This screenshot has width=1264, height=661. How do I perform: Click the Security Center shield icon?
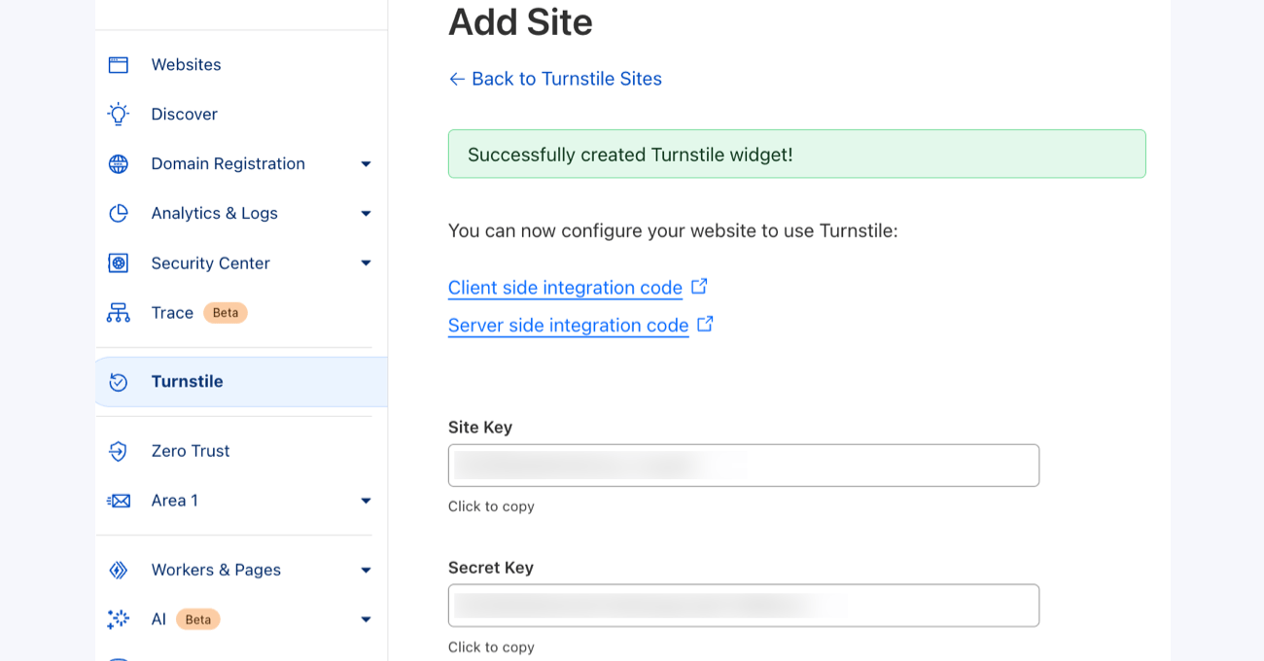pos(119,263)
